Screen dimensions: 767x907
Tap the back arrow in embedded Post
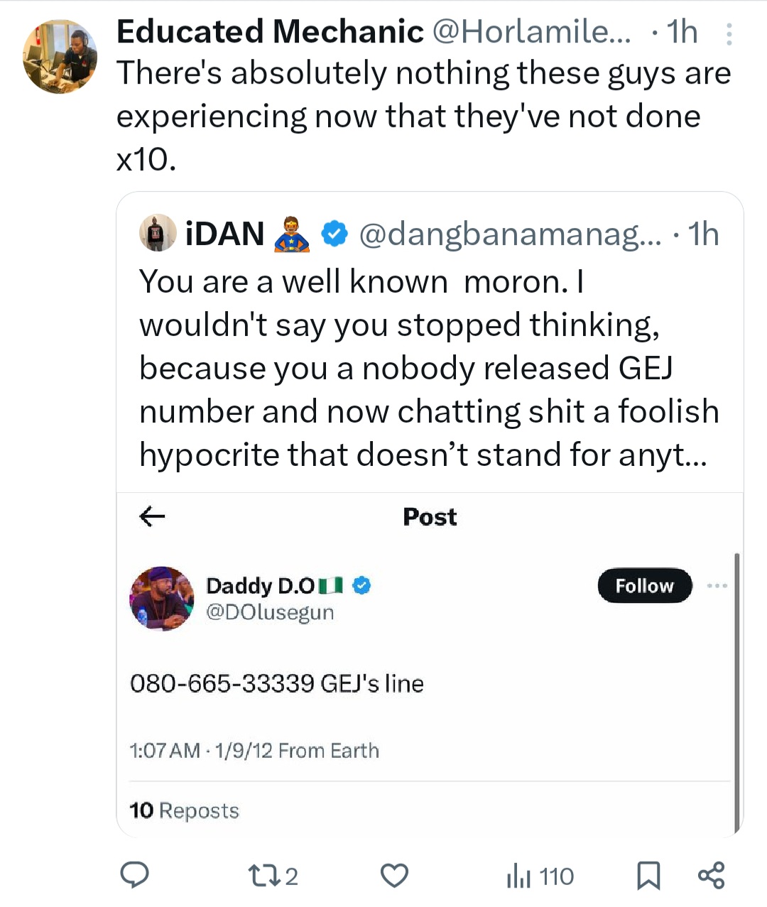coord(152,516)
